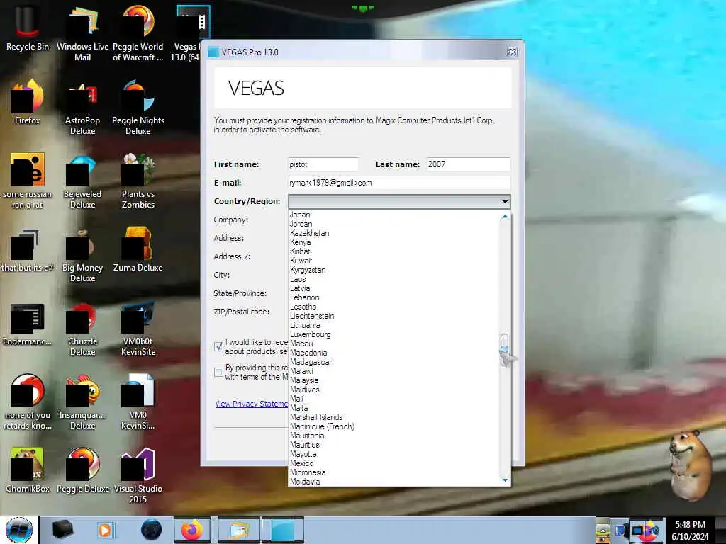The width and height of the screenshot is (726, 544).
Task: Open Peggle World of Warcraft desktop icon
Action: click(138, 33)
